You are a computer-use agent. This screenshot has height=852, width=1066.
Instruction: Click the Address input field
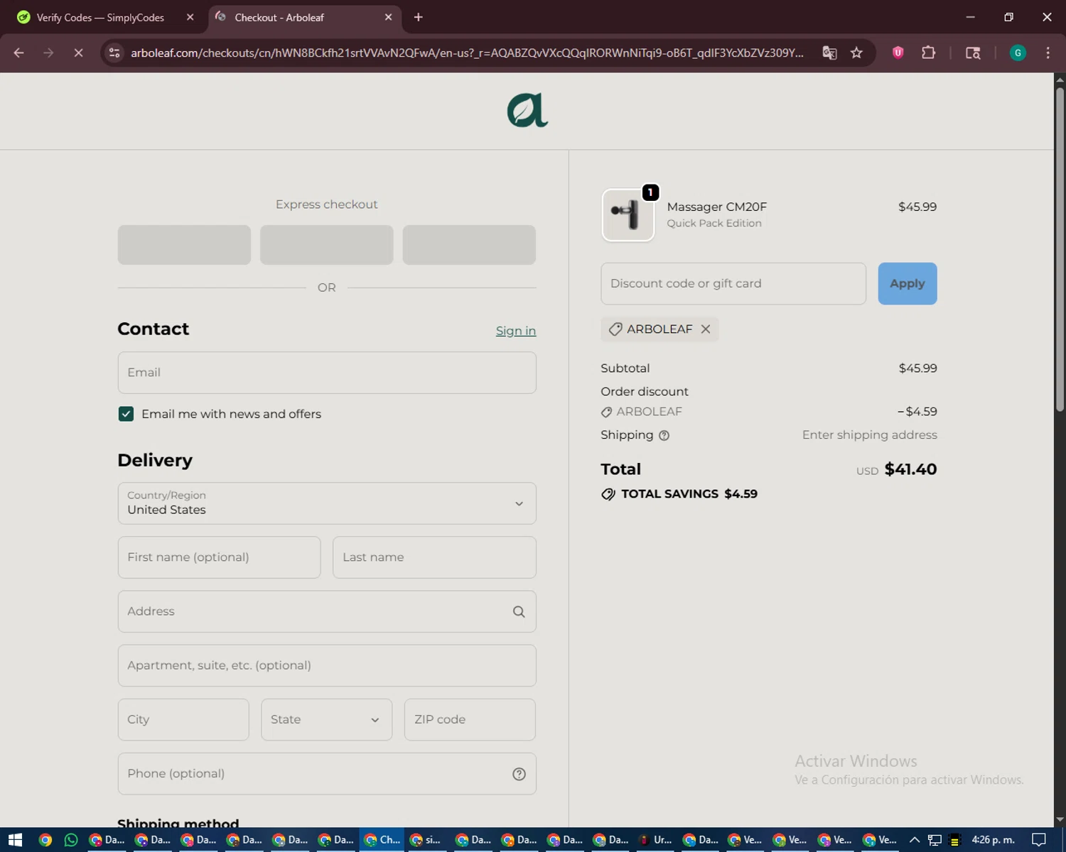click(327, 611)
